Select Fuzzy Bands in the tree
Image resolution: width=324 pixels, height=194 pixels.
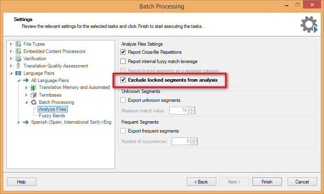point(52,116)
